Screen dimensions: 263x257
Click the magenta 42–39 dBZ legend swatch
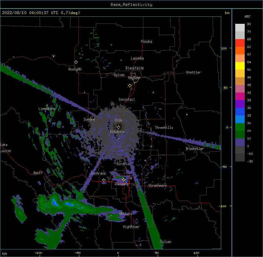click(240, 96)
